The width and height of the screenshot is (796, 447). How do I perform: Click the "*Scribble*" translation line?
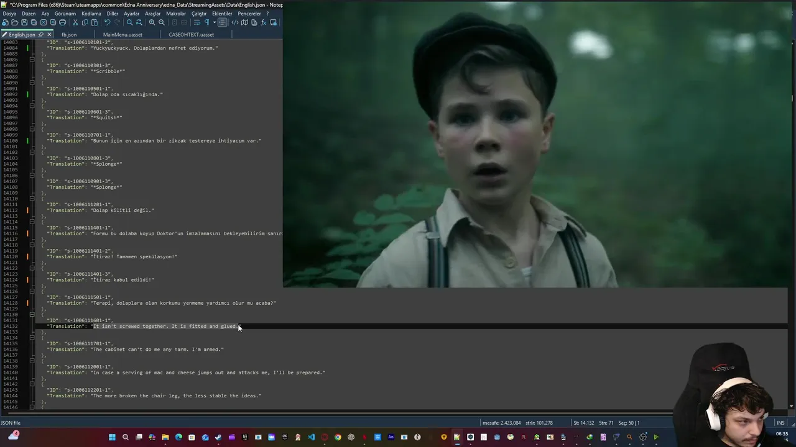click(86, 71)
